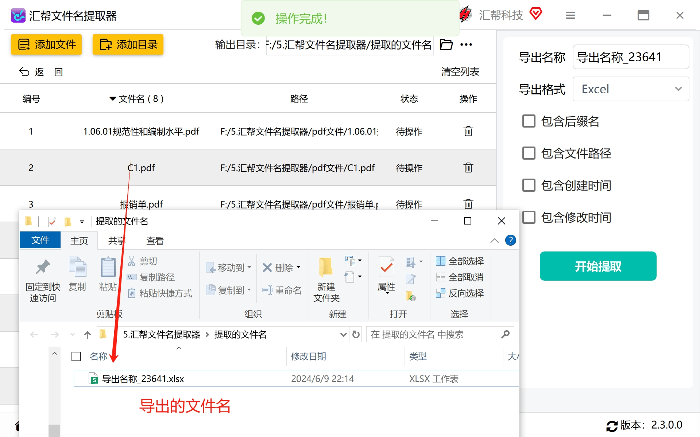
Task: Click Explorer help question mark icon
Action: 510,241
